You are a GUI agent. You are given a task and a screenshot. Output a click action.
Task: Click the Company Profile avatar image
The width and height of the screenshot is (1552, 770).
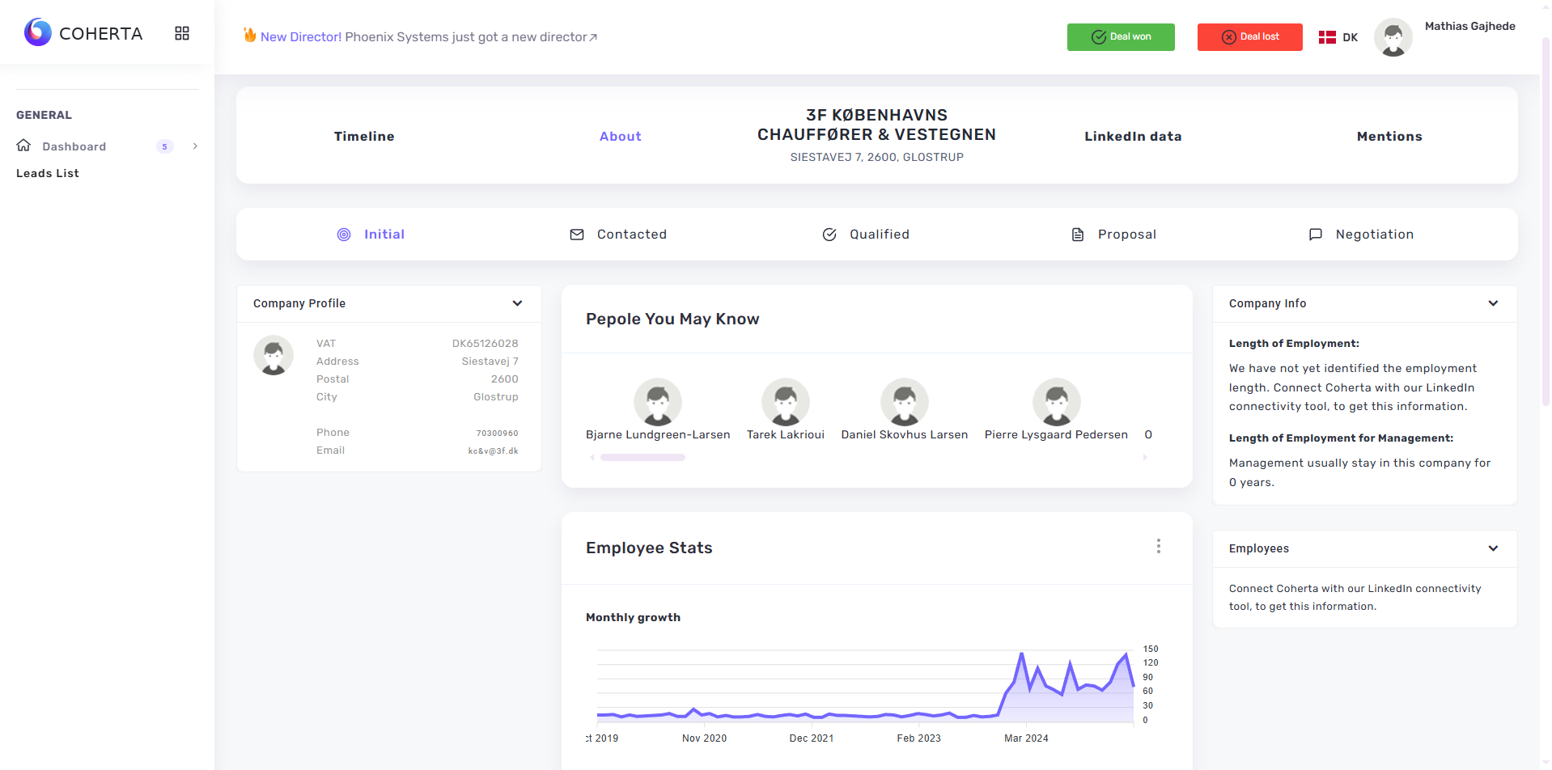coord(274,355)
